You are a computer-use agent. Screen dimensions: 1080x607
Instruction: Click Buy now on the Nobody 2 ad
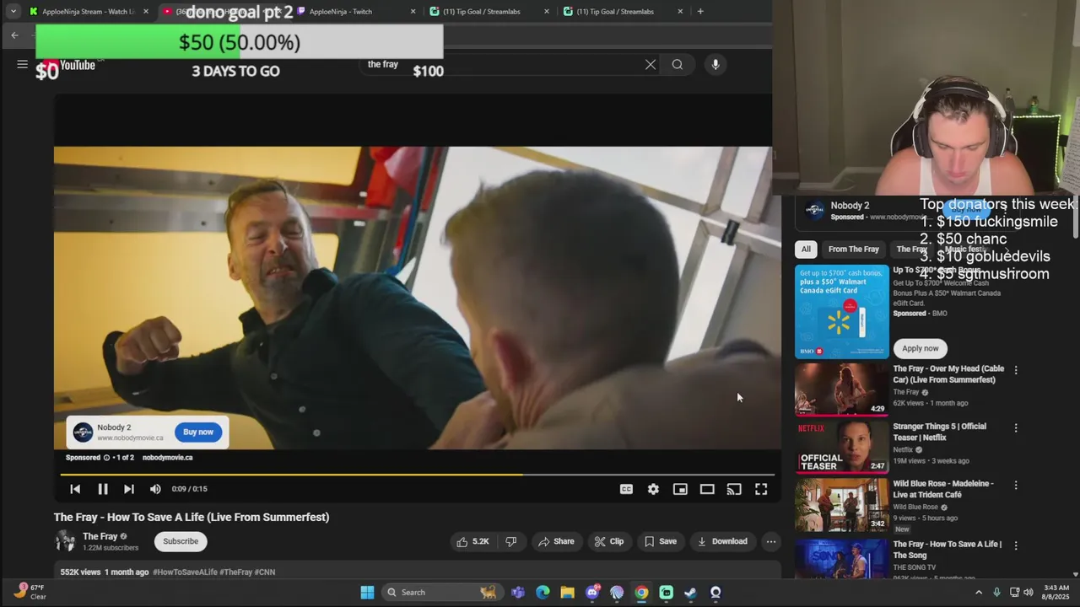tap(198, 432)
